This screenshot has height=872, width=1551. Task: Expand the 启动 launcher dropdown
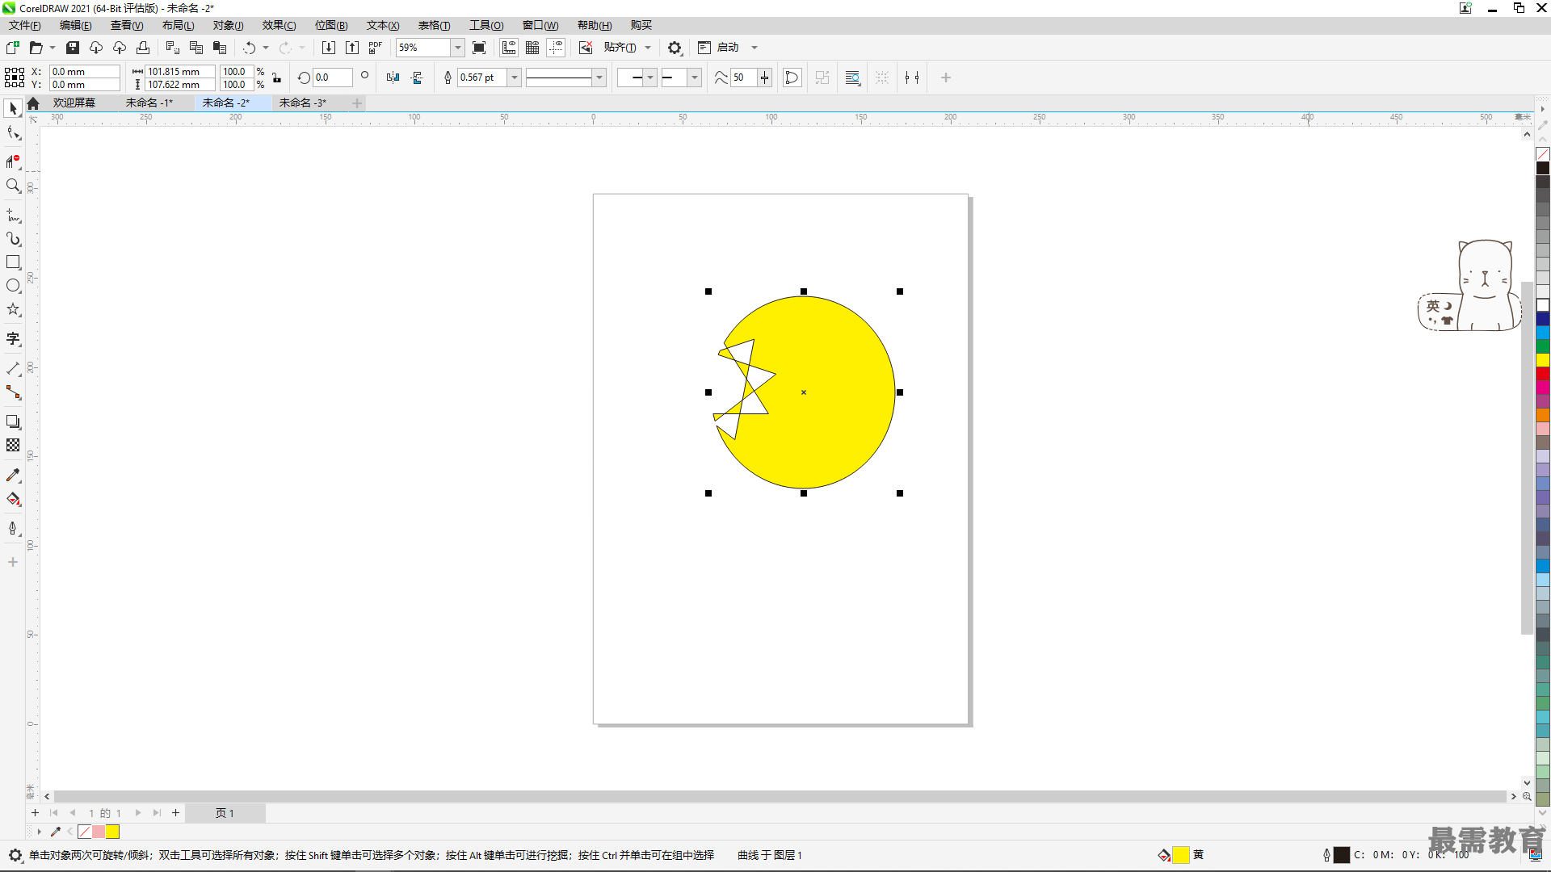tap(754, 48)
